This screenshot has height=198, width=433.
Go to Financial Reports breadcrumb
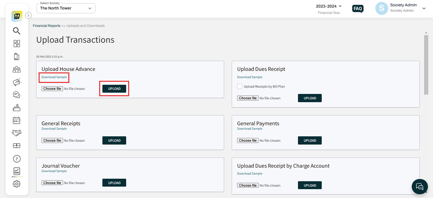pyautogui.click(x=46, y=26)
